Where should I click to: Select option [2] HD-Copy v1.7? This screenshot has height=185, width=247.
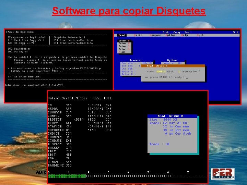pyautogui.click(x=21, y=43)
